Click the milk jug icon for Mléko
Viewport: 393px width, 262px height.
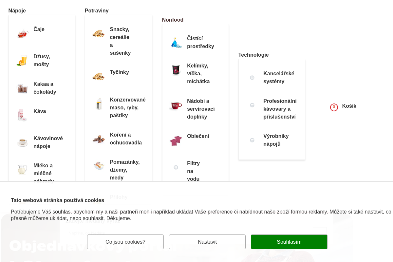pos(22,170)
